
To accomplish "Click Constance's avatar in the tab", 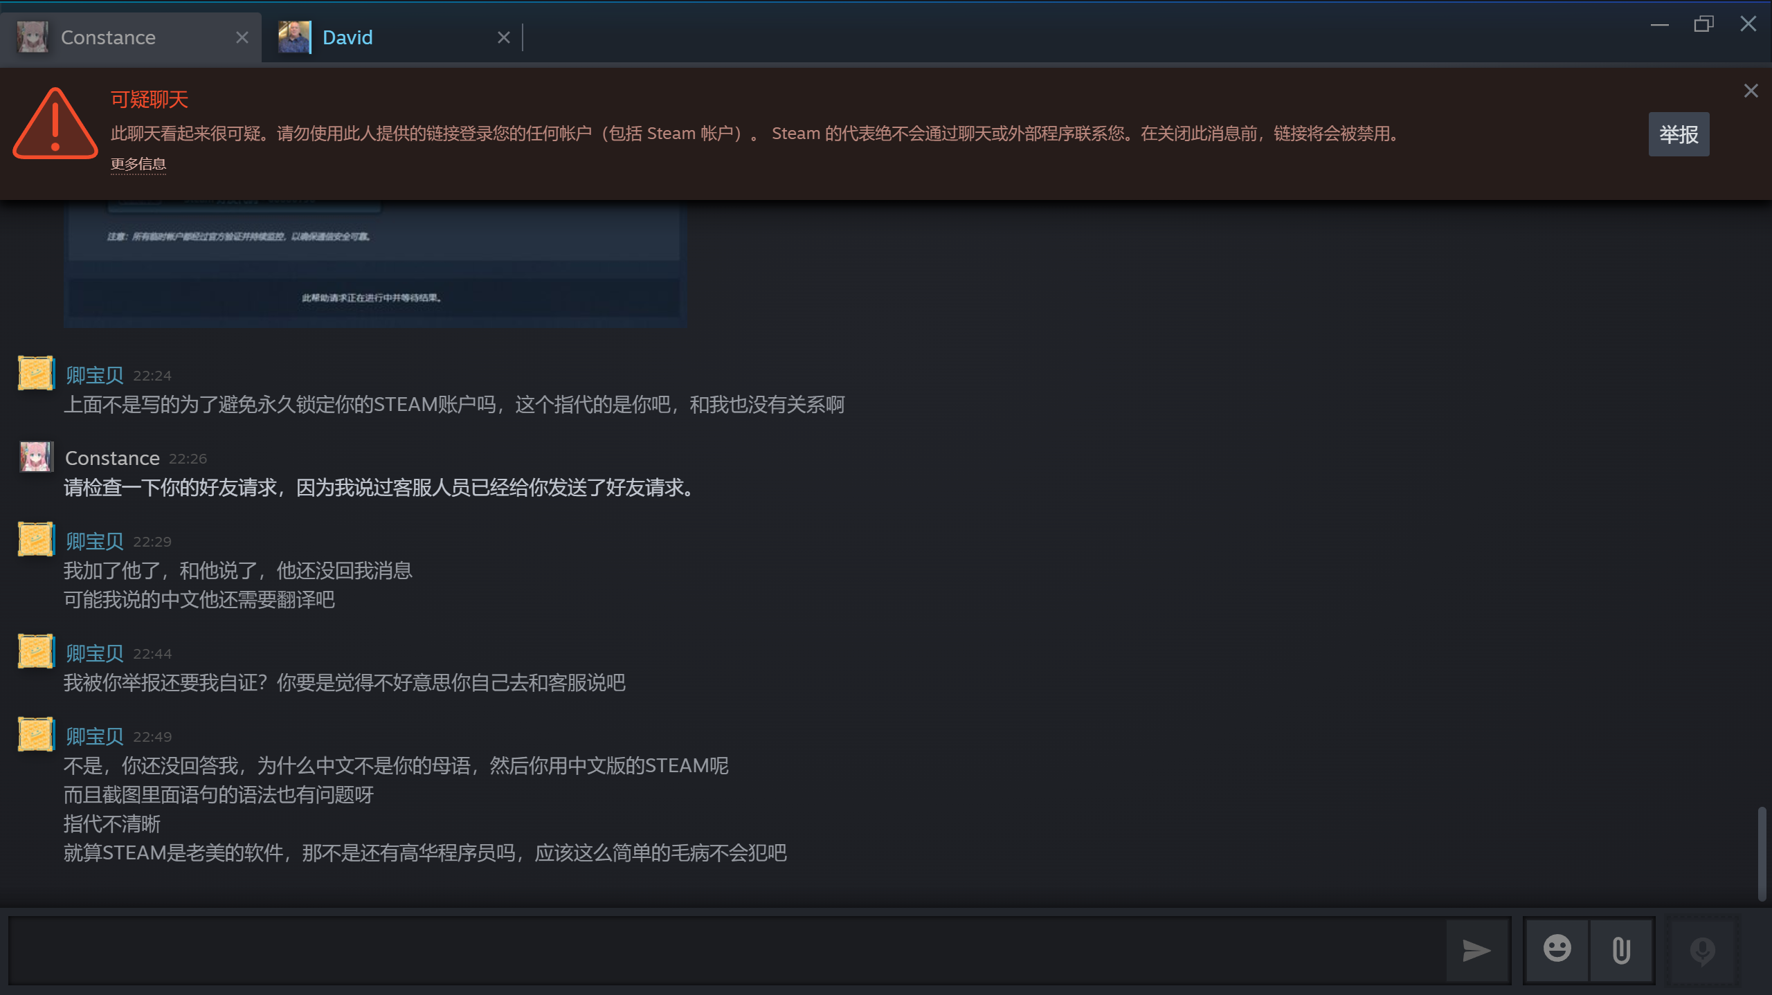I will point(33,37).
